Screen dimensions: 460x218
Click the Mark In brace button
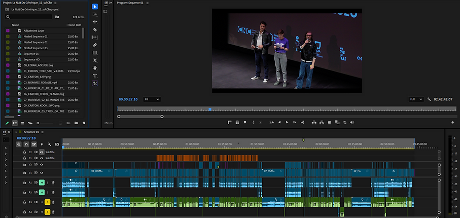pyautogui.click(x=253, y=122)
